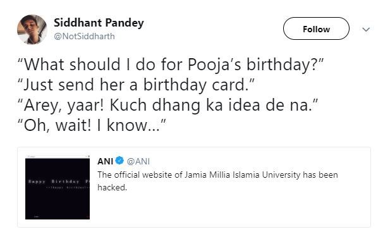The image size is (390, 234).
Task: Open the Siddhant Pandey display name link
Action: click(x=99, y=23)
